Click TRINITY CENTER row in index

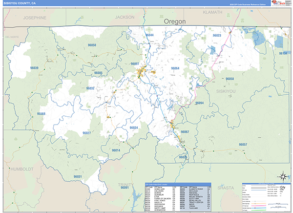click(x=195, y=202)
